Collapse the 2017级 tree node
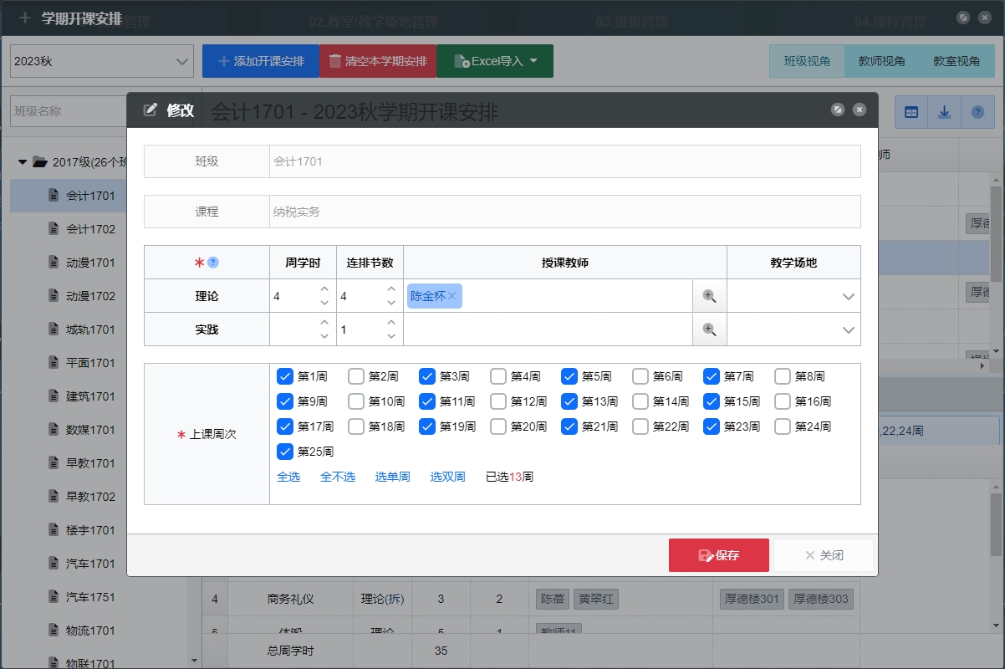1005x669 pixels. click(x=23, y=162)
